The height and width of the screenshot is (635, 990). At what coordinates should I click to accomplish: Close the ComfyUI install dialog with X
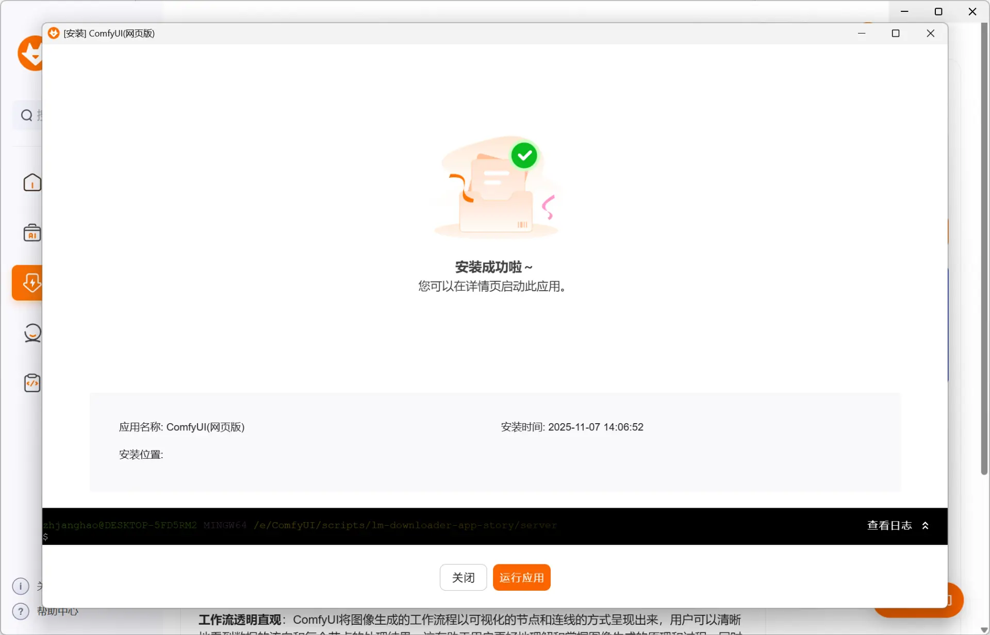pyautogui.click(x=930, y=34)
